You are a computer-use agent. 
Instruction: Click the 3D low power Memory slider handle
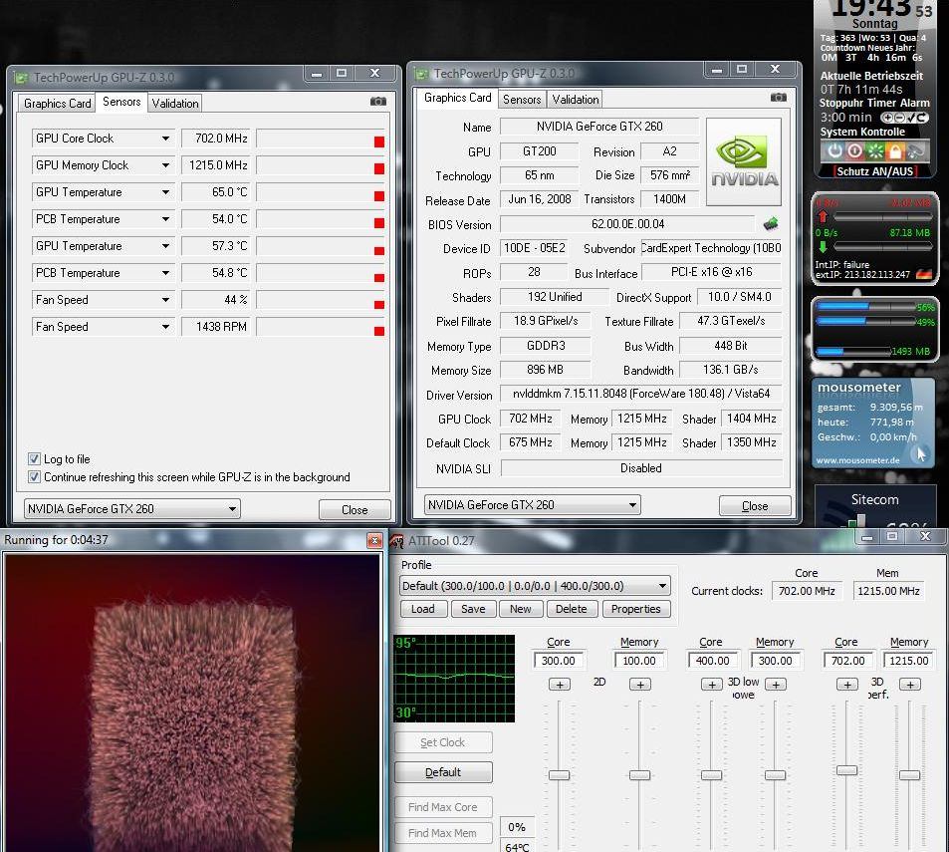776,775
